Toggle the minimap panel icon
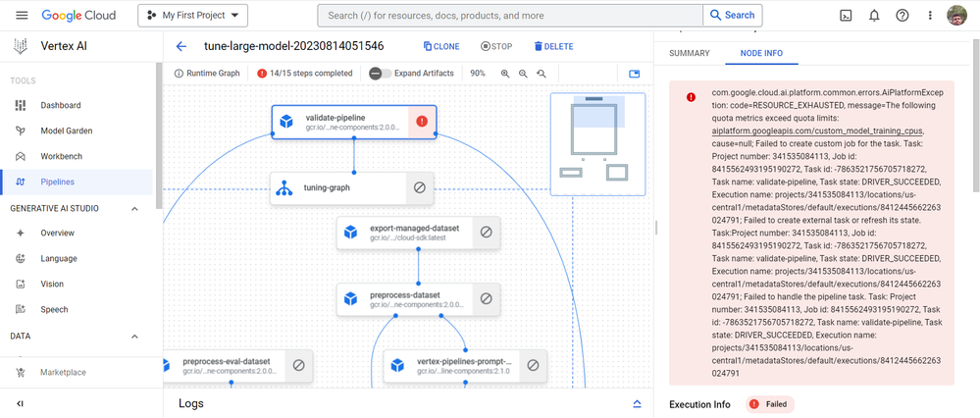 pyautogui.click(x=635, y=74)
